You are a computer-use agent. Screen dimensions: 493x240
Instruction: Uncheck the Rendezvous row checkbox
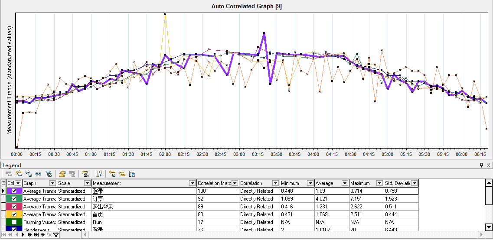coord(14,229)
